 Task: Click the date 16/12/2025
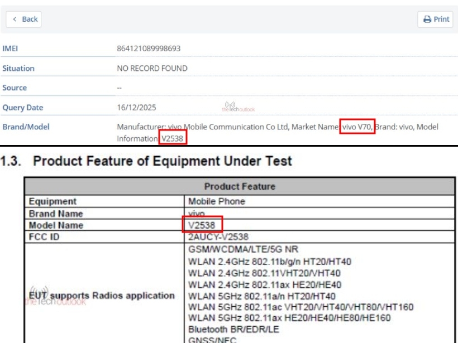click(x=134, y=108)
